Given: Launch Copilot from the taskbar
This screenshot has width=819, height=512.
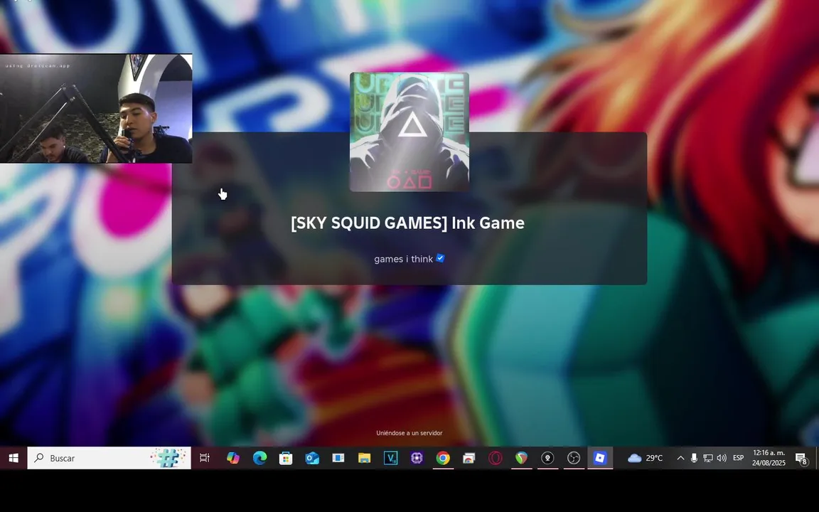Looking at the screenshot, I should click(x=233, y=458).
